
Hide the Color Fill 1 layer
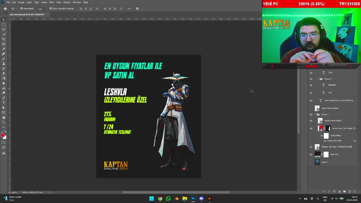(311, 155)
